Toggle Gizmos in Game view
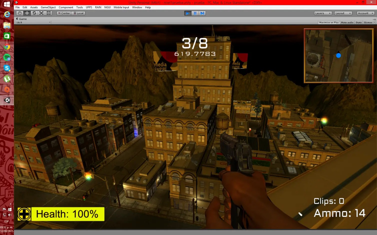Screen dimensions: 377x235 368,22
